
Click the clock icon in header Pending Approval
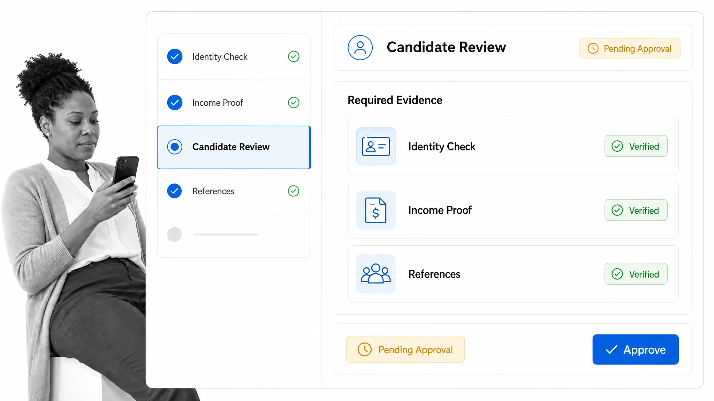pyautogui.click(x=593, y=48)
